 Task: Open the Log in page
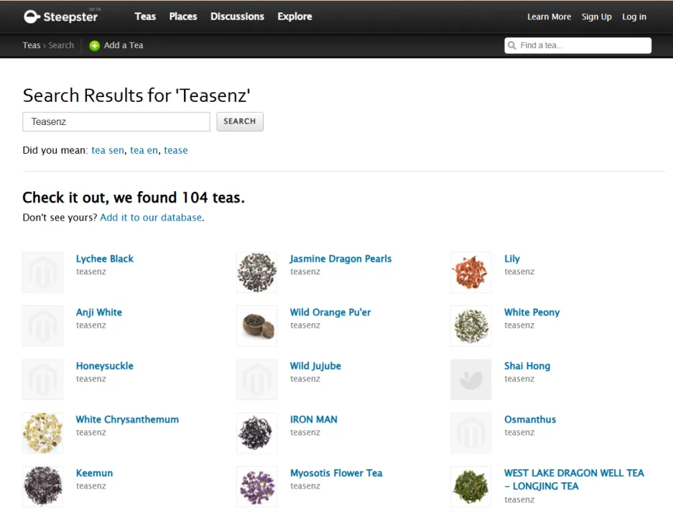(x=634, y=17)
